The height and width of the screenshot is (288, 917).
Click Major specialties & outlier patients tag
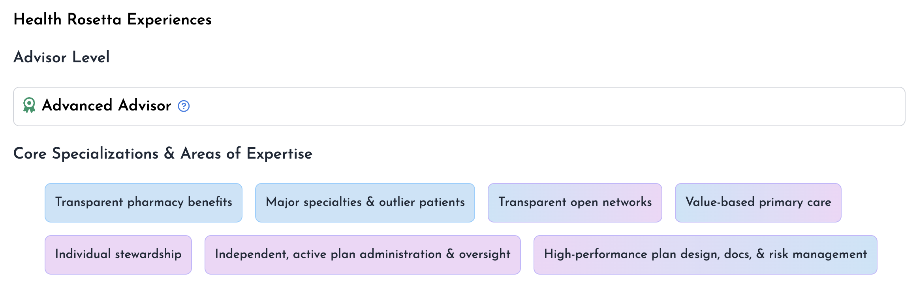[x=365, y=202]
